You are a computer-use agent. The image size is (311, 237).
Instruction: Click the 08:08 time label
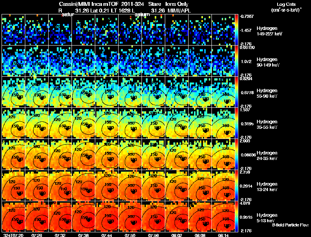(x=200, y=235)
